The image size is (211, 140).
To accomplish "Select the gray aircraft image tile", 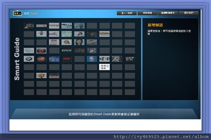I will click(x=92, y=42).
